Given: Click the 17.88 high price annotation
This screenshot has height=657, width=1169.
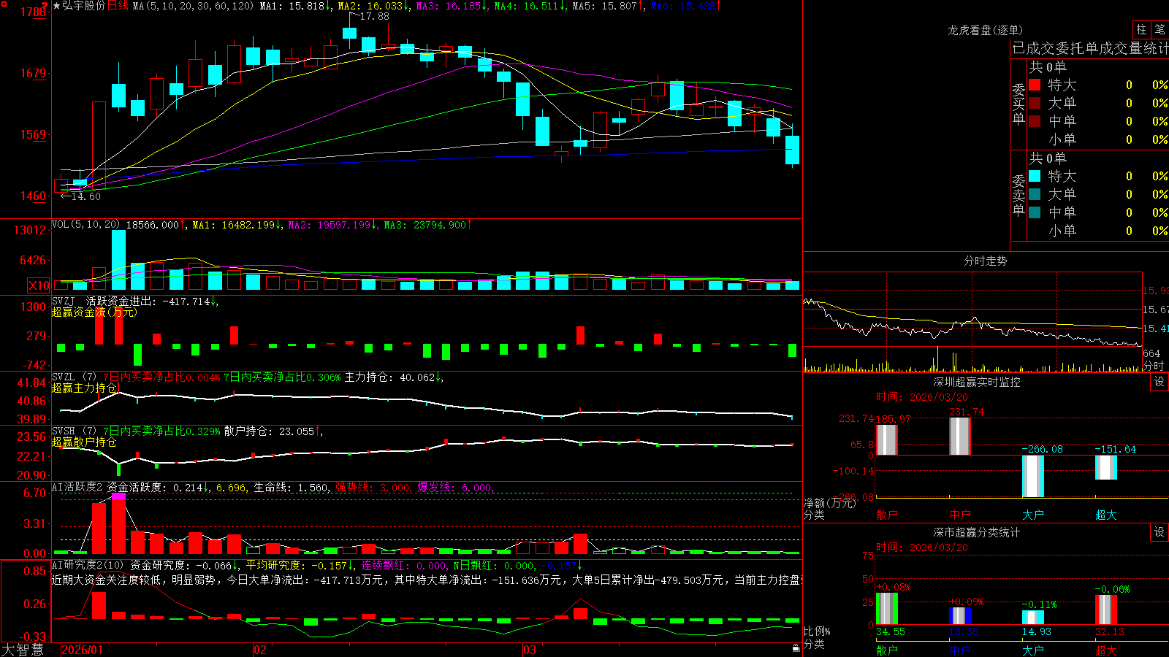Looking at the screenshot, I should click(374, 16).
